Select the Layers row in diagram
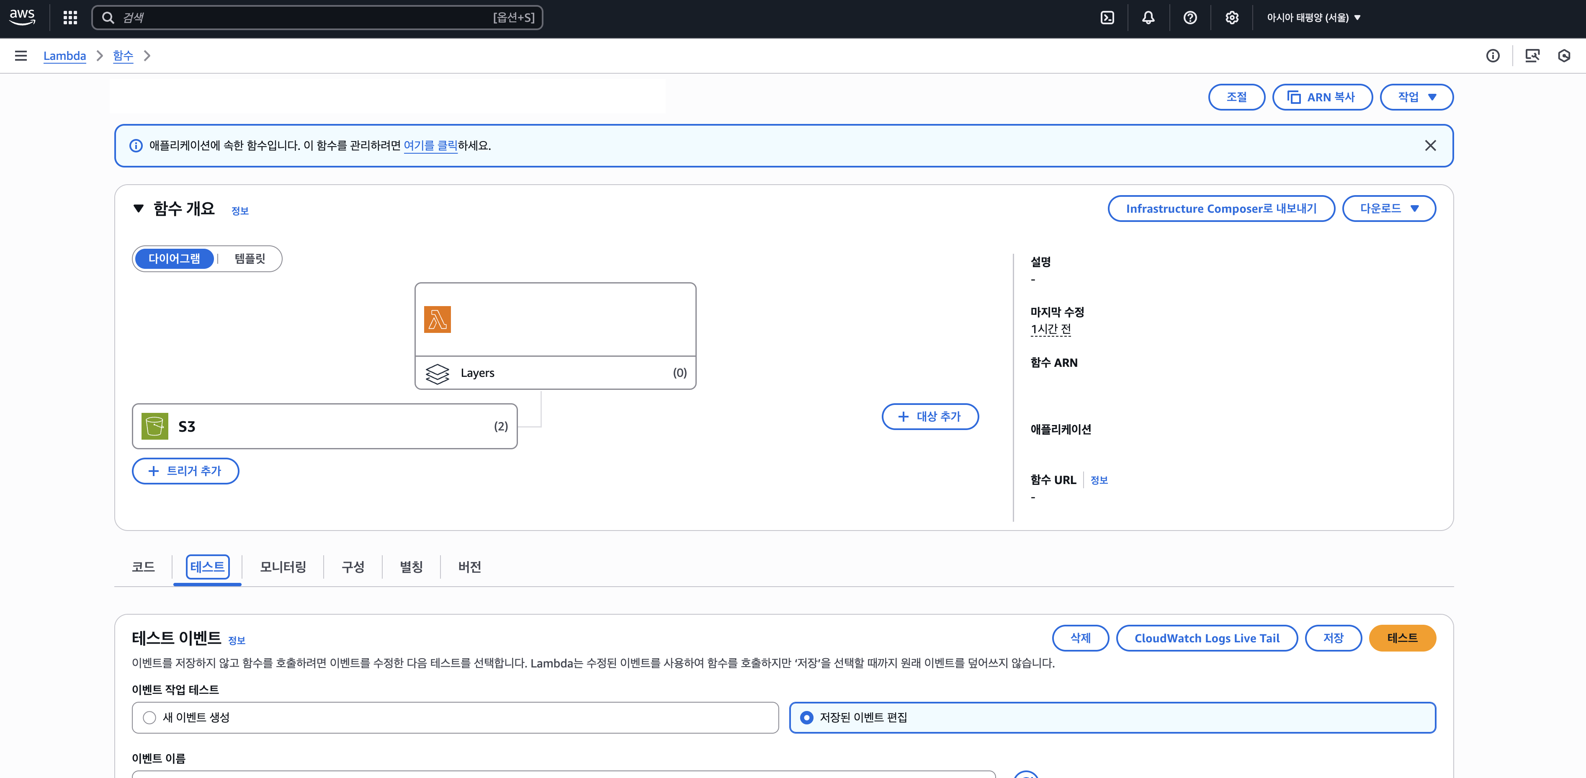This screenshot has width=1586, height=778. (x=555, y=373)
